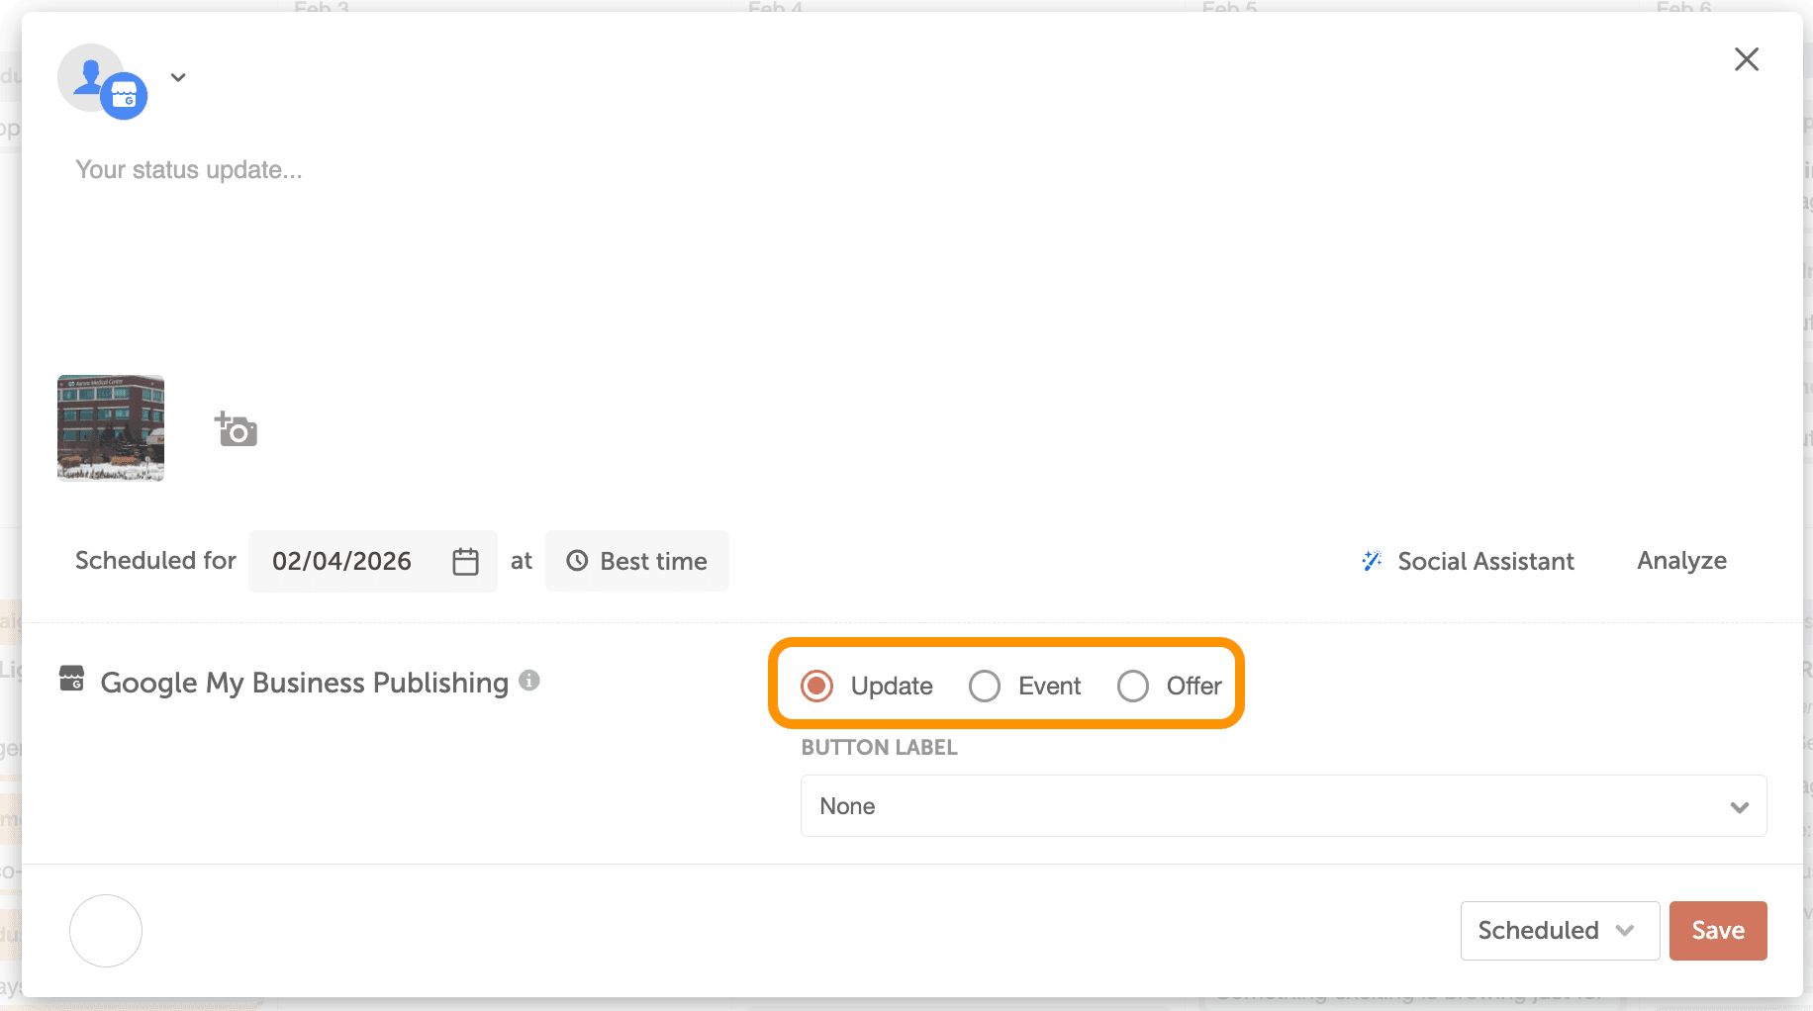The image size is (1813, 1011).
Task: Select the Event post type radio button
Action: pyautogui.click(x=985, y=686)
